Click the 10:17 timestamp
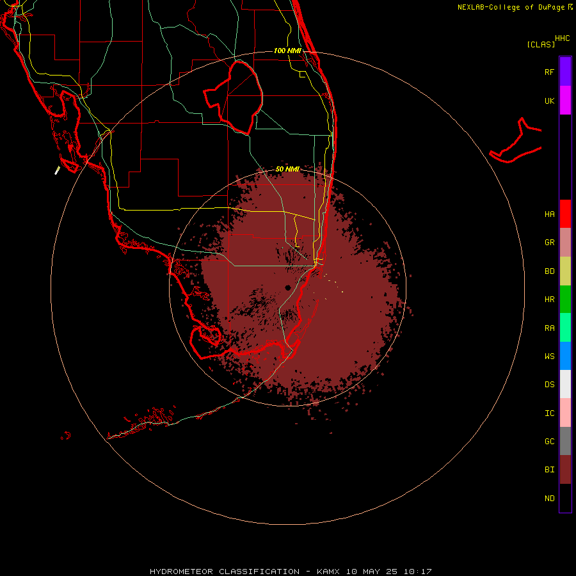 pos(418,572)
